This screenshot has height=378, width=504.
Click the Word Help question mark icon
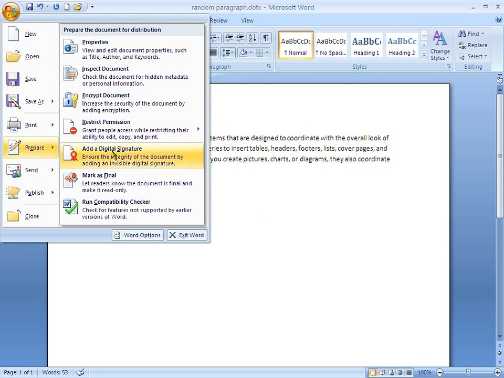tap(499, 20)
